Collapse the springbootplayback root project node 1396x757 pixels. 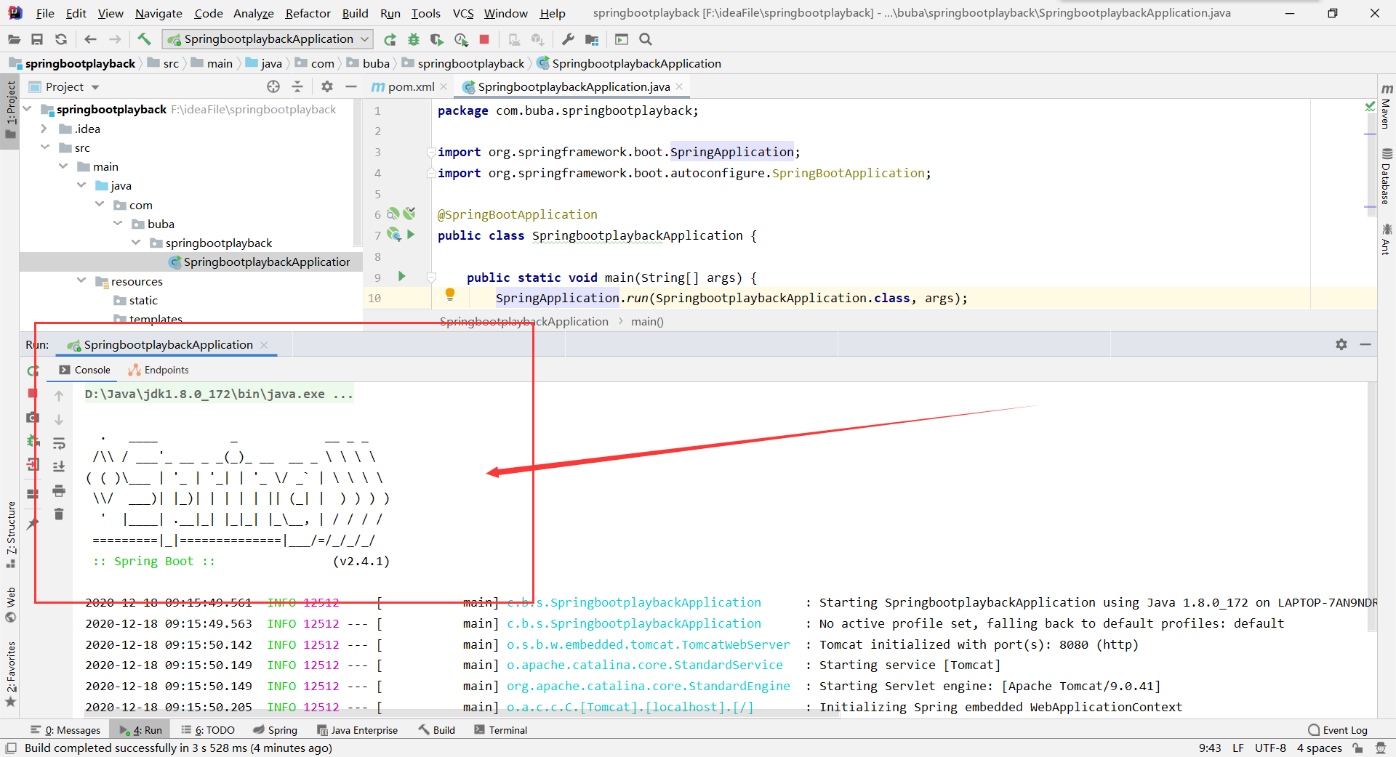(x=28, y=109)
